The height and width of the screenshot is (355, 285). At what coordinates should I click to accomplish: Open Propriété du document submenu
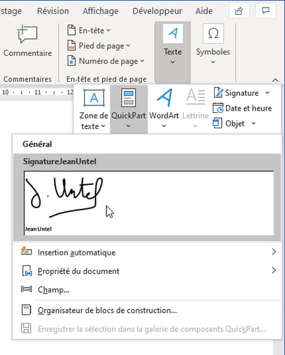click(147, 271)
